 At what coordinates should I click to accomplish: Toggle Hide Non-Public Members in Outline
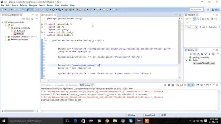point(209,54)
